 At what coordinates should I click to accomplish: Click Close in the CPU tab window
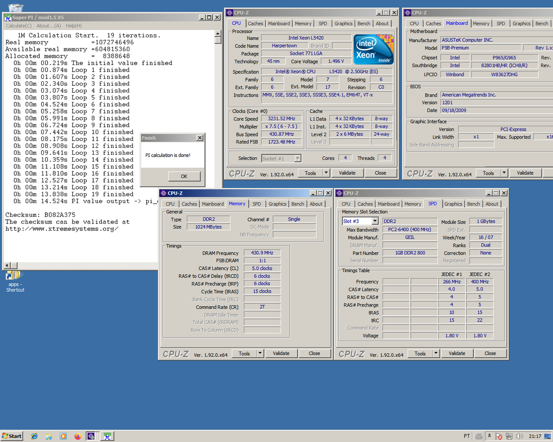click(381, 173)
